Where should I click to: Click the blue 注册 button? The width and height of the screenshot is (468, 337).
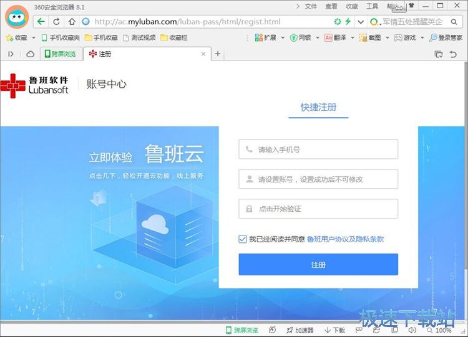click(x=318, y=264)
